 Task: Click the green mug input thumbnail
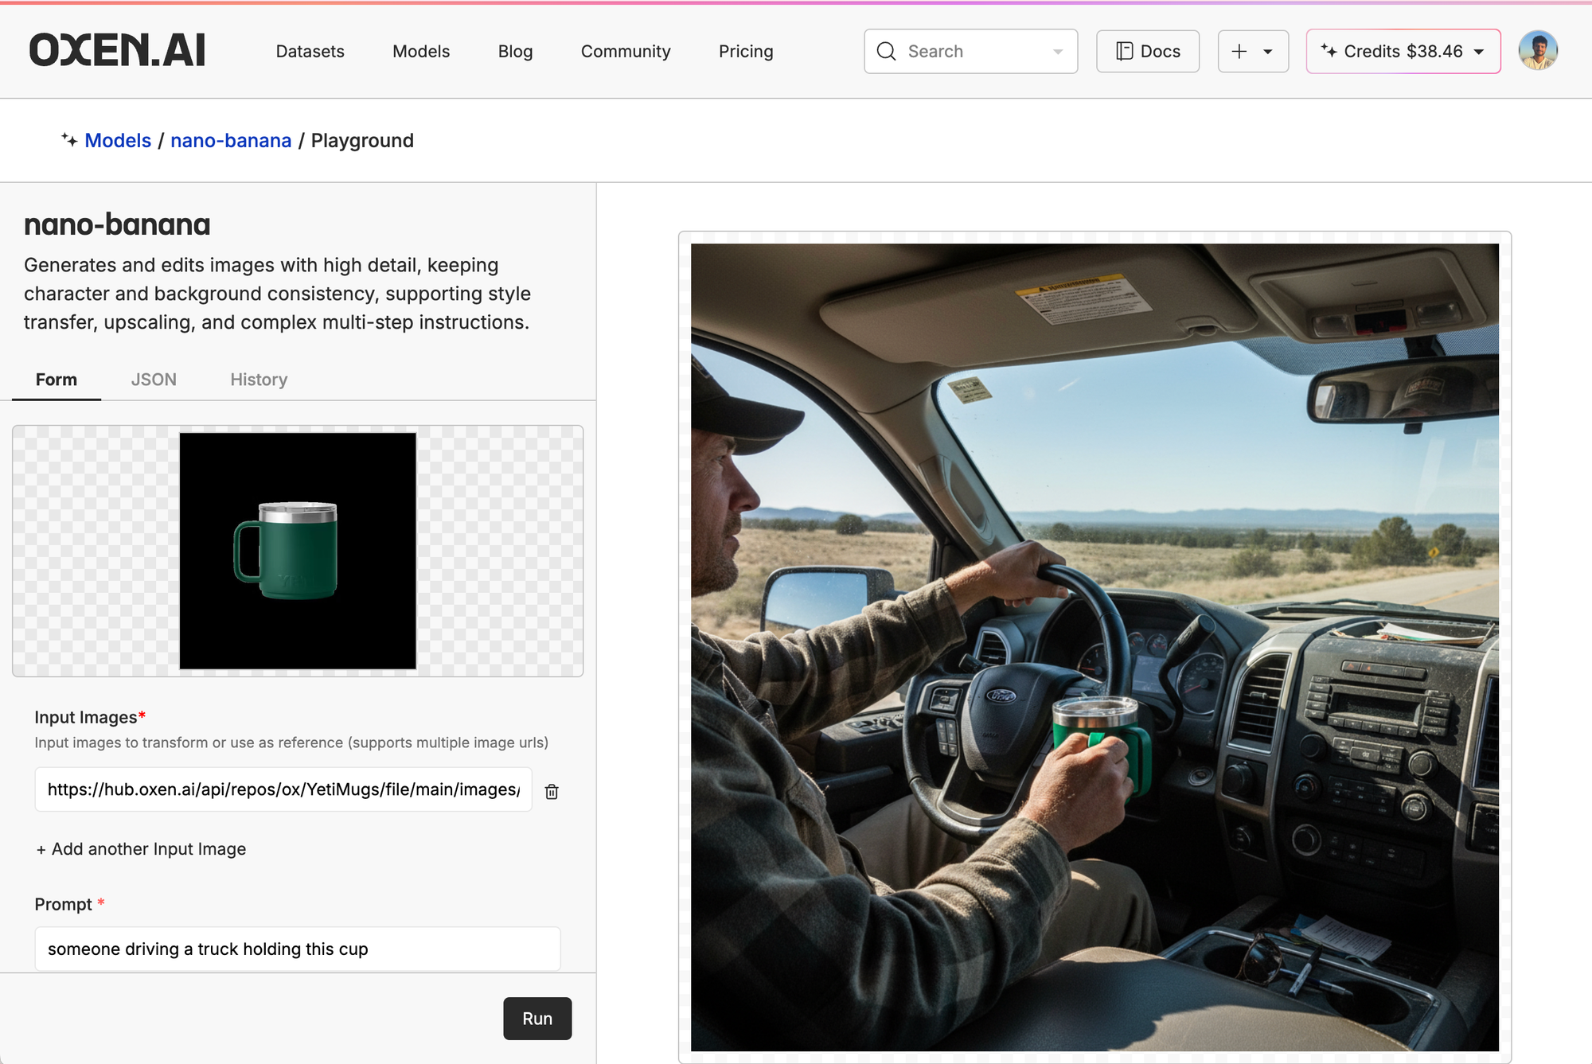tap(298, 551)
